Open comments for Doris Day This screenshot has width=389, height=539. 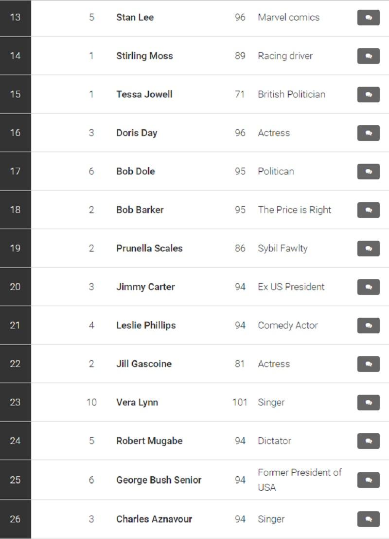click(x=368, y=133)
